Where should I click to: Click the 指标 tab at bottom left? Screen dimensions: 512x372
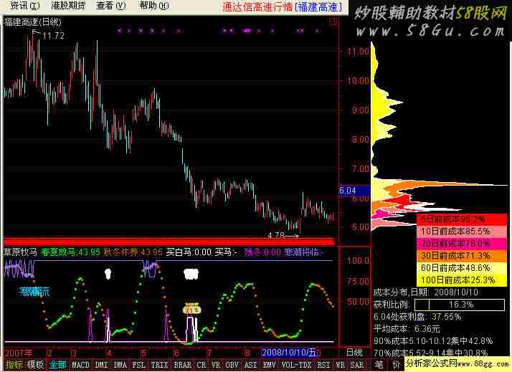[x=14, y=365]
